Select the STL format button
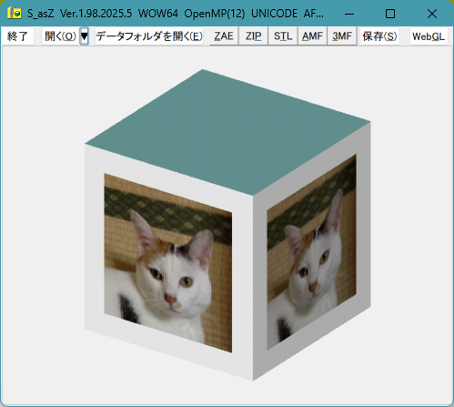Screen dimensions: 454x407 [283, 36]
